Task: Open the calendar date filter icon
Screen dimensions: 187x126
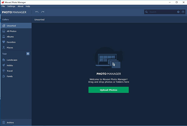Action: [x=183, y=12]
